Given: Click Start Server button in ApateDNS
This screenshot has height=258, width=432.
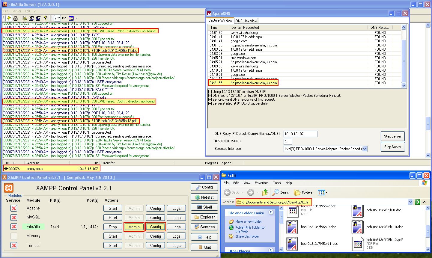Looking at the screenshot, I should tap(392, 136).
